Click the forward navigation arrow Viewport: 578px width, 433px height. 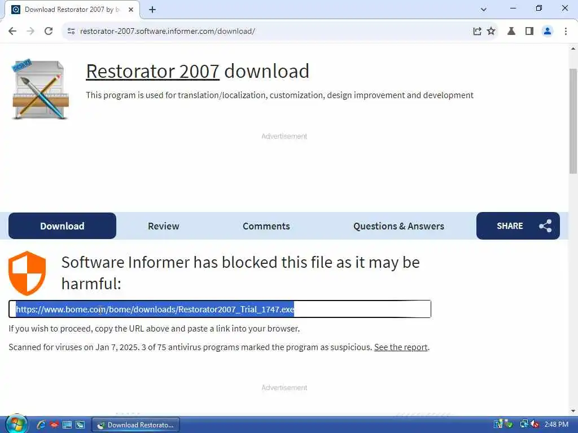click(x=30, y=32)
